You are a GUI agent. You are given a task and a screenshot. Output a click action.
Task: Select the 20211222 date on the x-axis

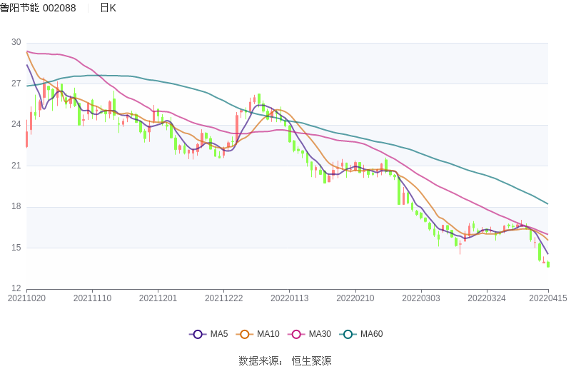(x=223, y=298)
